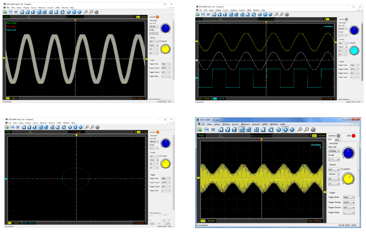Toggle the ON/OFF checkbox in top-left window
Image resolution: width=366 pixels, height=232 pixels.
point(160,42)
